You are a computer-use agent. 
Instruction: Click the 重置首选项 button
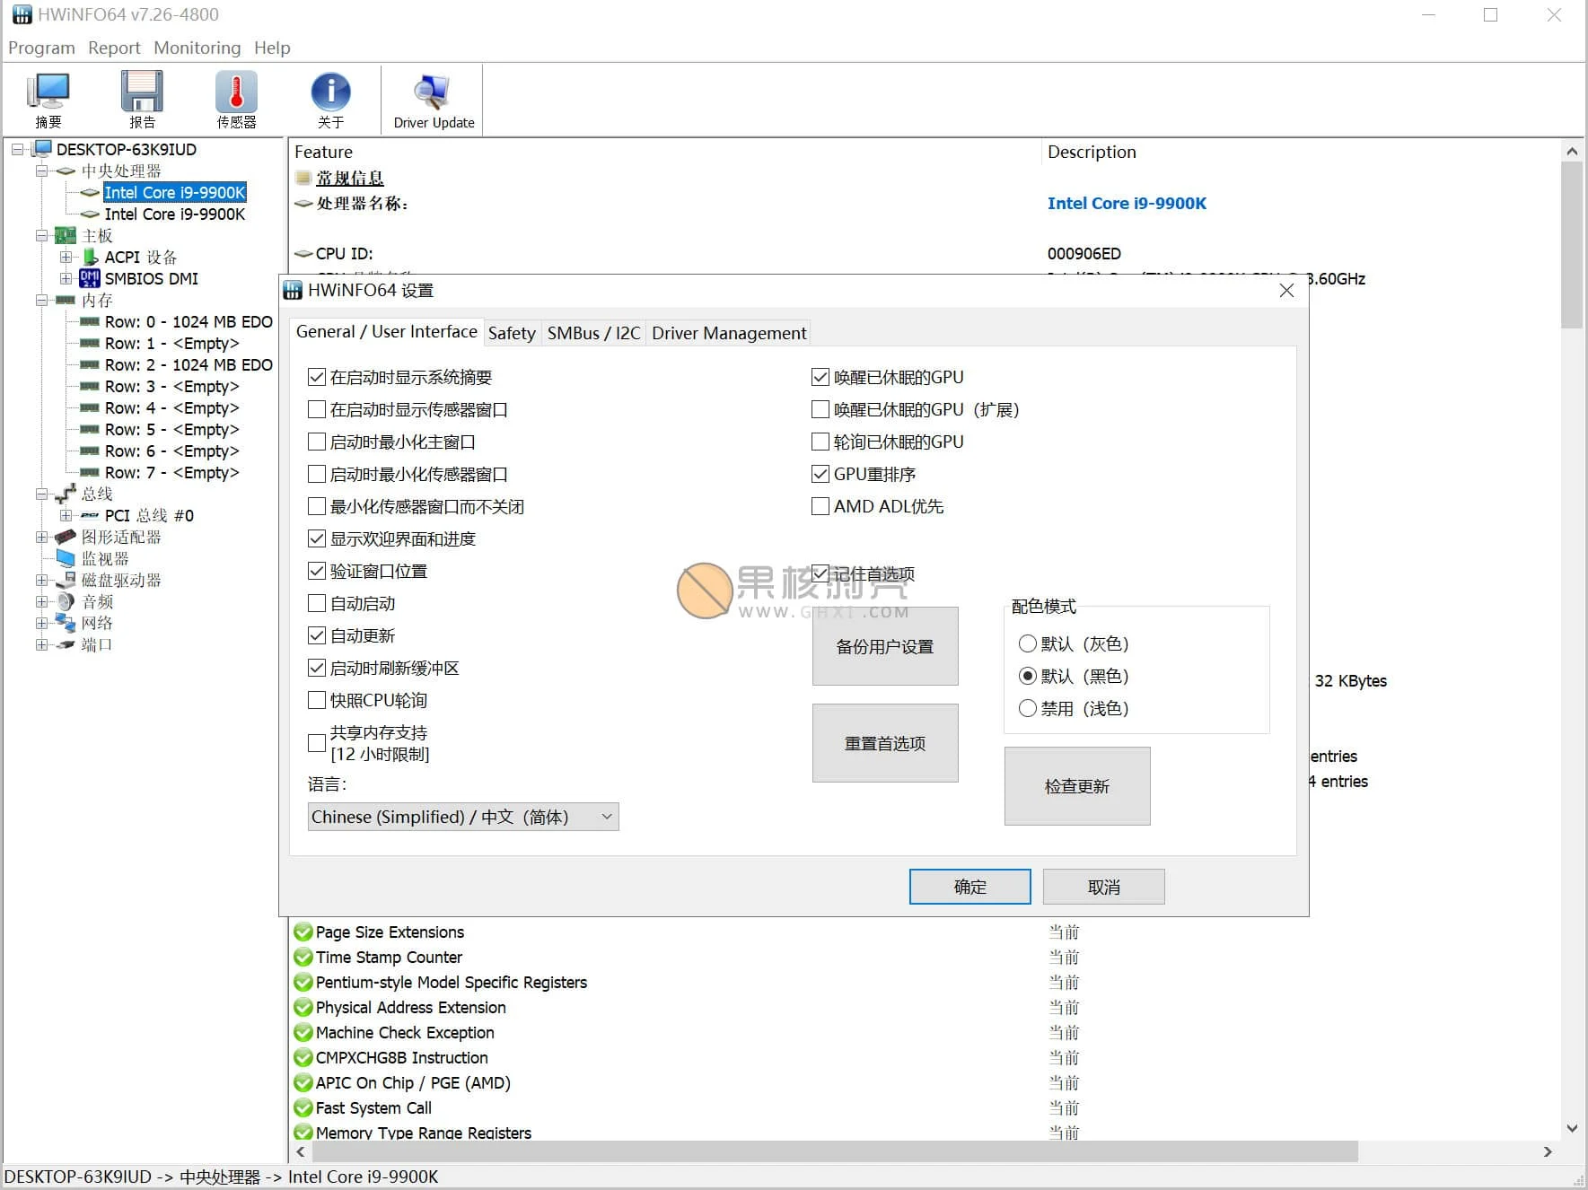885,743
